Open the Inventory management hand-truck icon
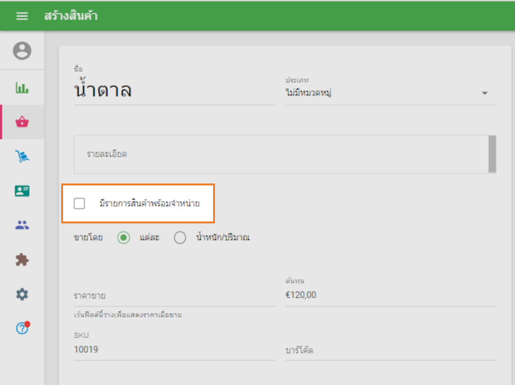Image resolution: width=515 pixels, height=385 pixels. (x=21, y=155)
